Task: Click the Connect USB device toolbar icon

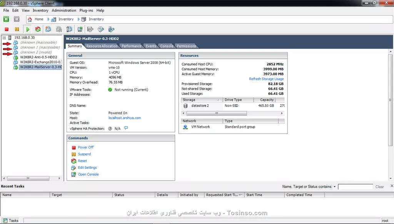Action: 111,29
